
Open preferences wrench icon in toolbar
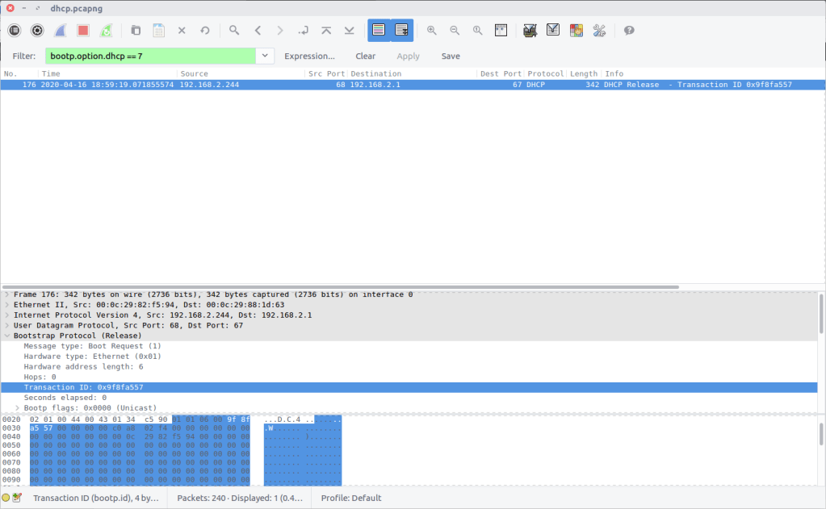599,31
